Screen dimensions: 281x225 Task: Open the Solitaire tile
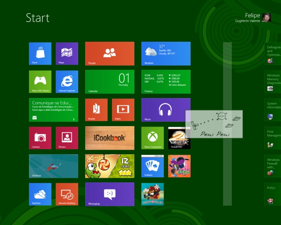coord(153,166)
